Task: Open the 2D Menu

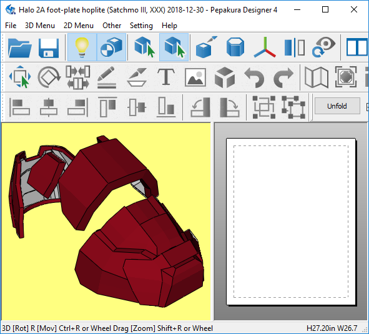Action: (x=79, y=26)
